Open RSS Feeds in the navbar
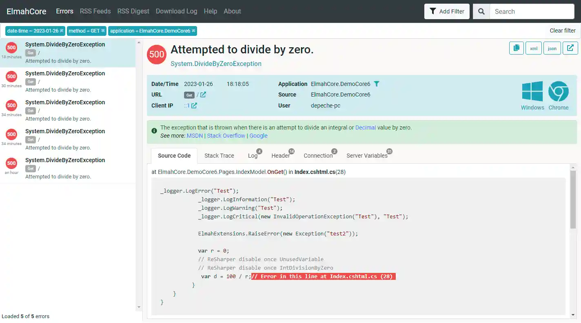Viewport: 581px width, 323px height. point(95,11)
